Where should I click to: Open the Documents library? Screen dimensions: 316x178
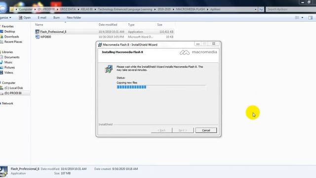[12, 57]
